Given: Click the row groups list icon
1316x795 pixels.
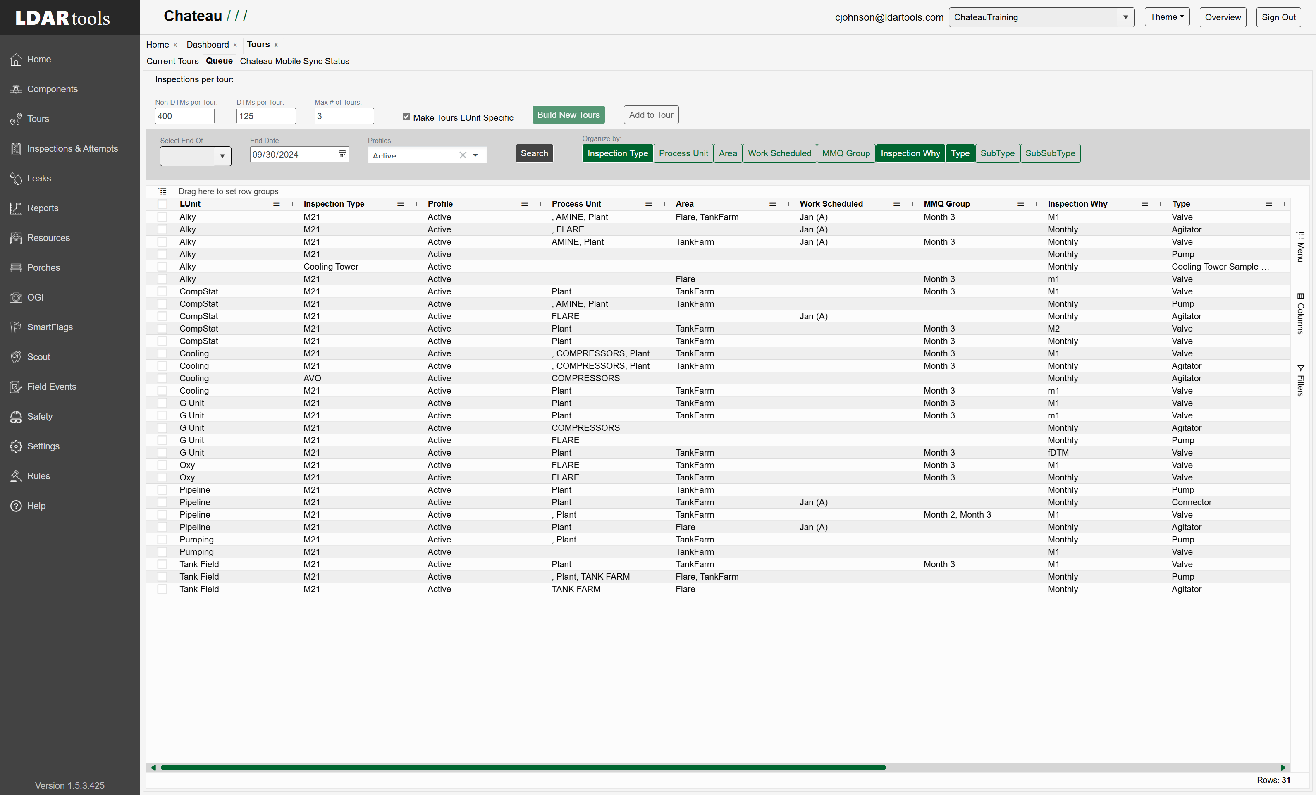Looking at the screenshot, I should [x=162, y=191].
